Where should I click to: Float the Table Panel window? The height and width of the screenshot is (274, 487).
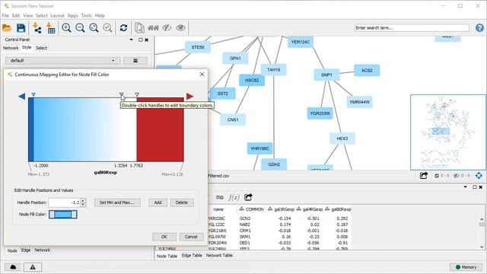click(x=474, y=187)
